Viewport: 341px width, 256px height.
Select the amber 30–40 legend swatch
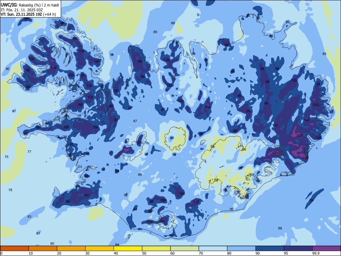pyautogui.click(x=100, y=248)
